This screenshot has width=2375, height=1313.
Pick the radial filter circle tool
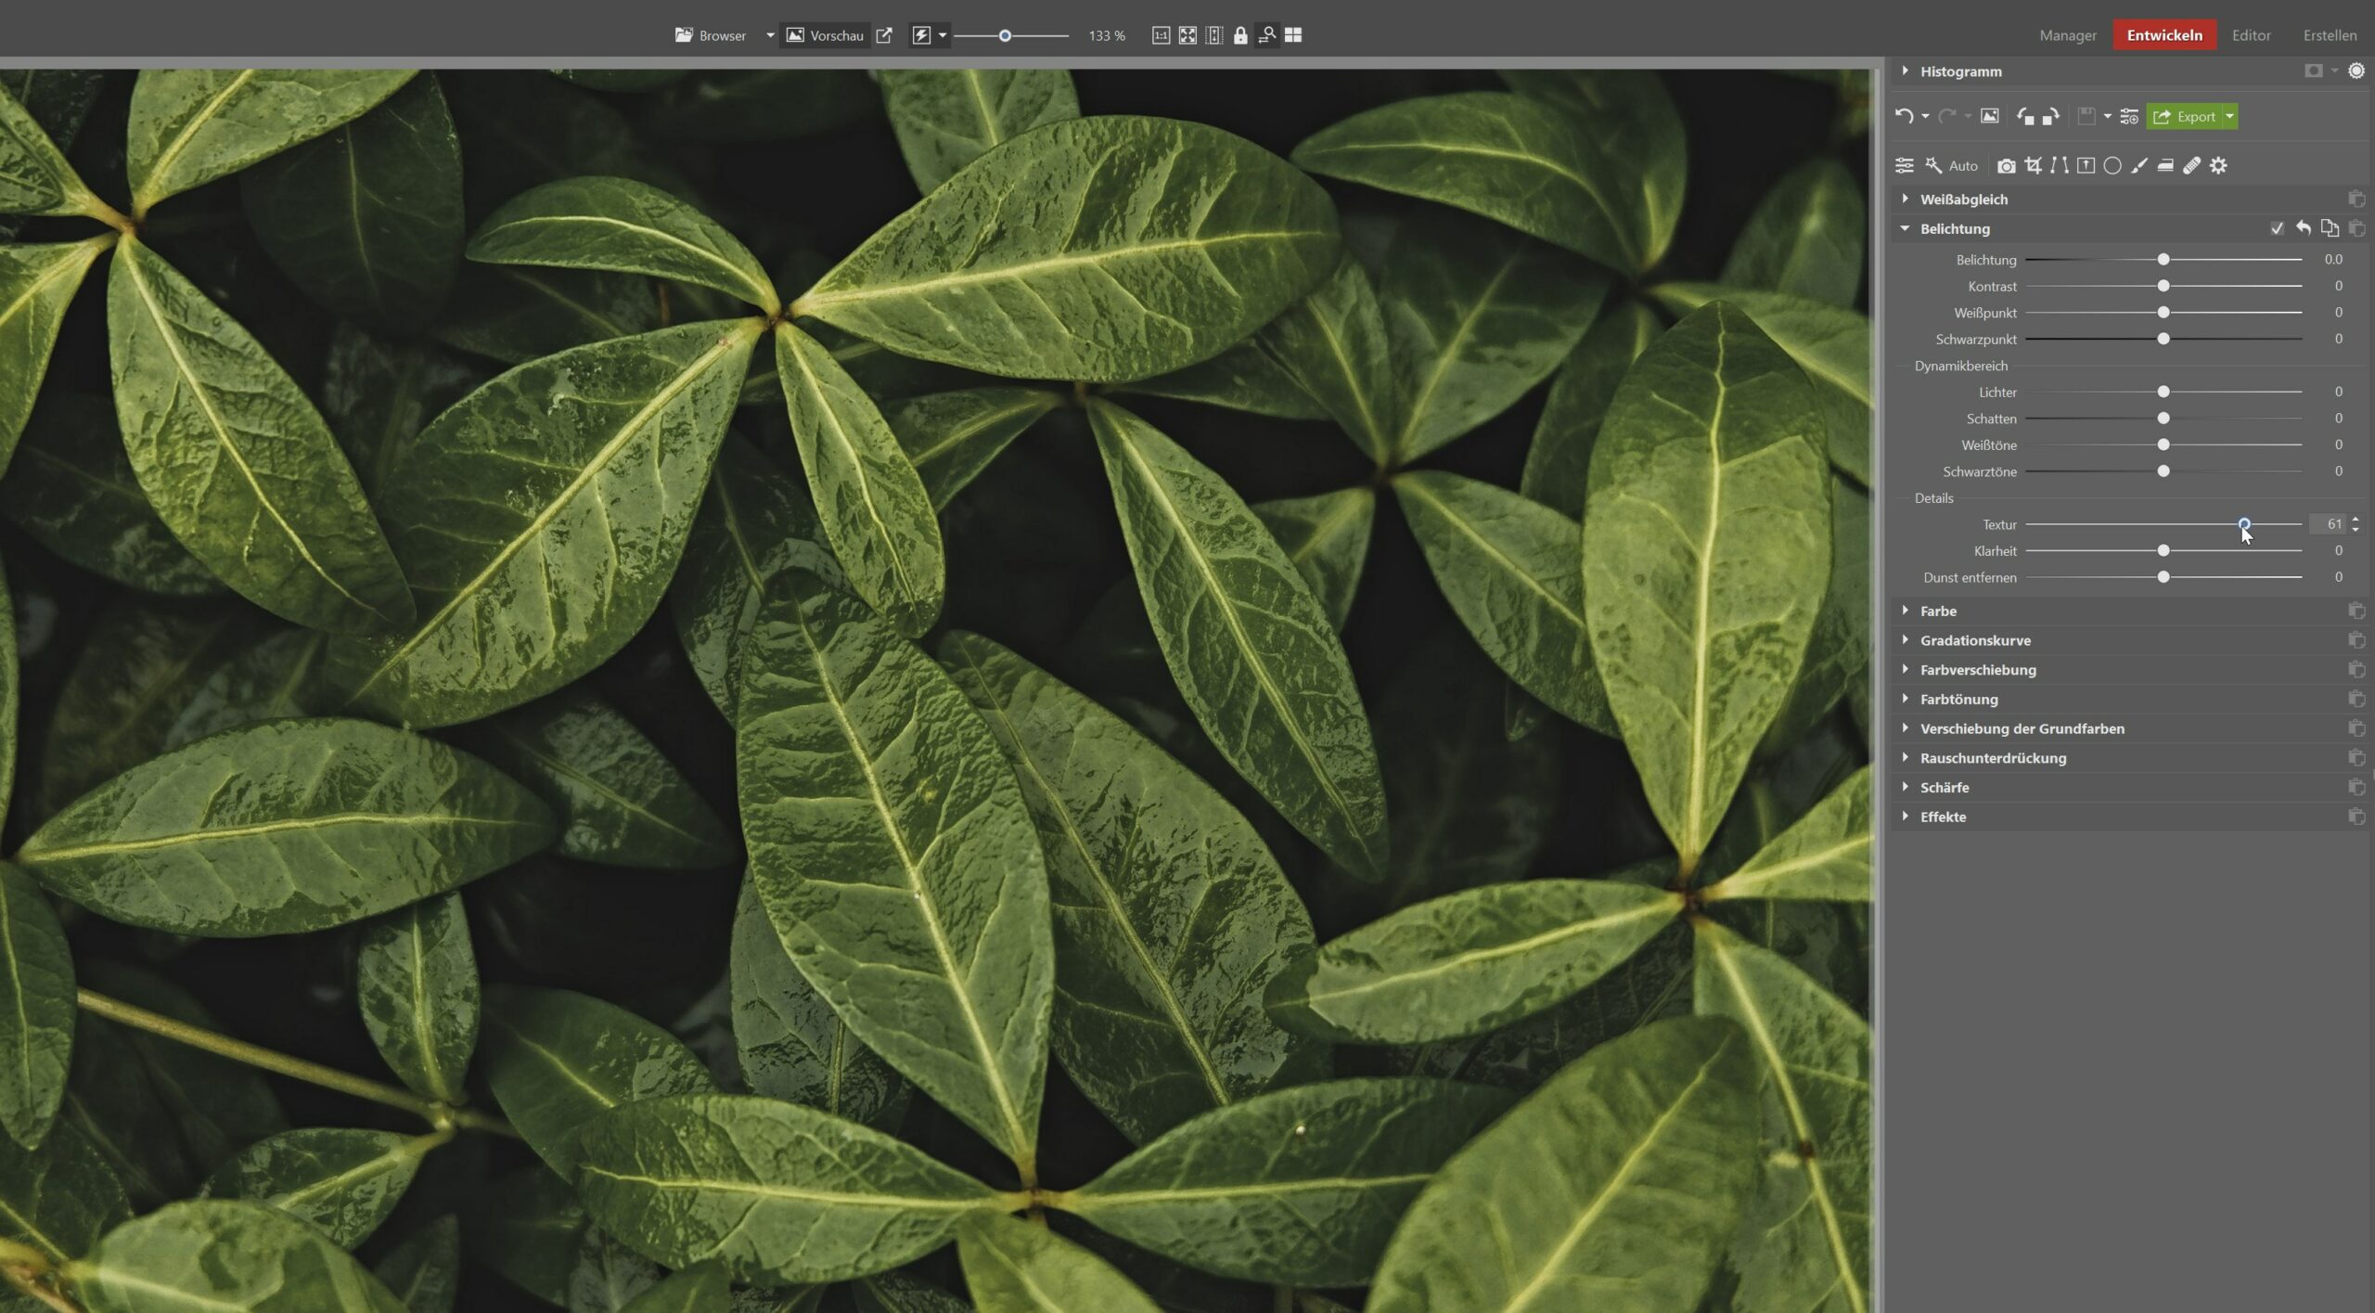pos(2112,166)
